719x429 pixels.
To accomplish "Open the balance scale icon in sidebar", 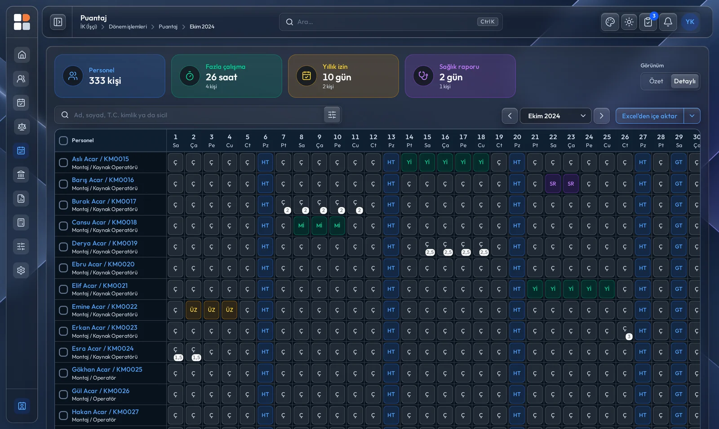I will pos(21,127).
